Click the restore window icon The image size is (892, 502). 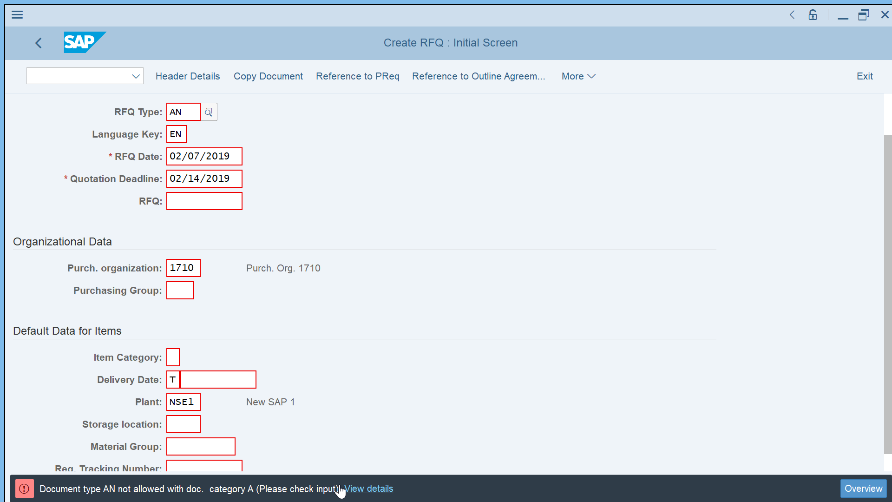863,14
